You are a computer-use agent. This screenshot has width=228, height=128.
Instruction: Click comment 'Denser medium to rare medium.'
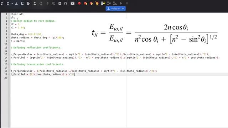[x=33, y=21]
